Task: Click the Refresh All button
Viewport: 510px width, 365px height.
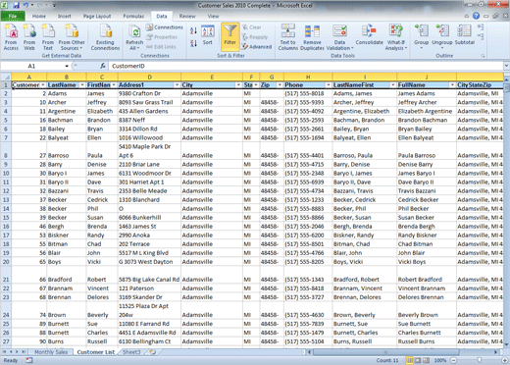Action: click(x=134, y=37)
